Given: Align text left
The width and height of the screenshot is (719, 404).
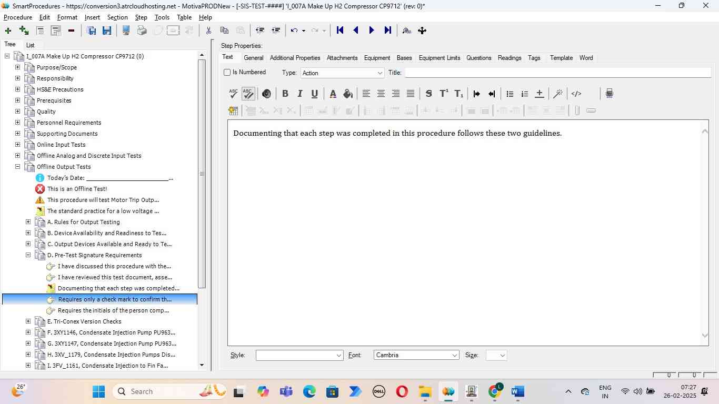Looking at the screenshot, I should [366, 94].
